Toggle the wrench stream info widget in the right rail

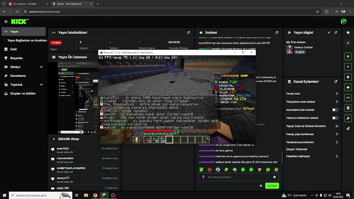(x=348, y=118)
